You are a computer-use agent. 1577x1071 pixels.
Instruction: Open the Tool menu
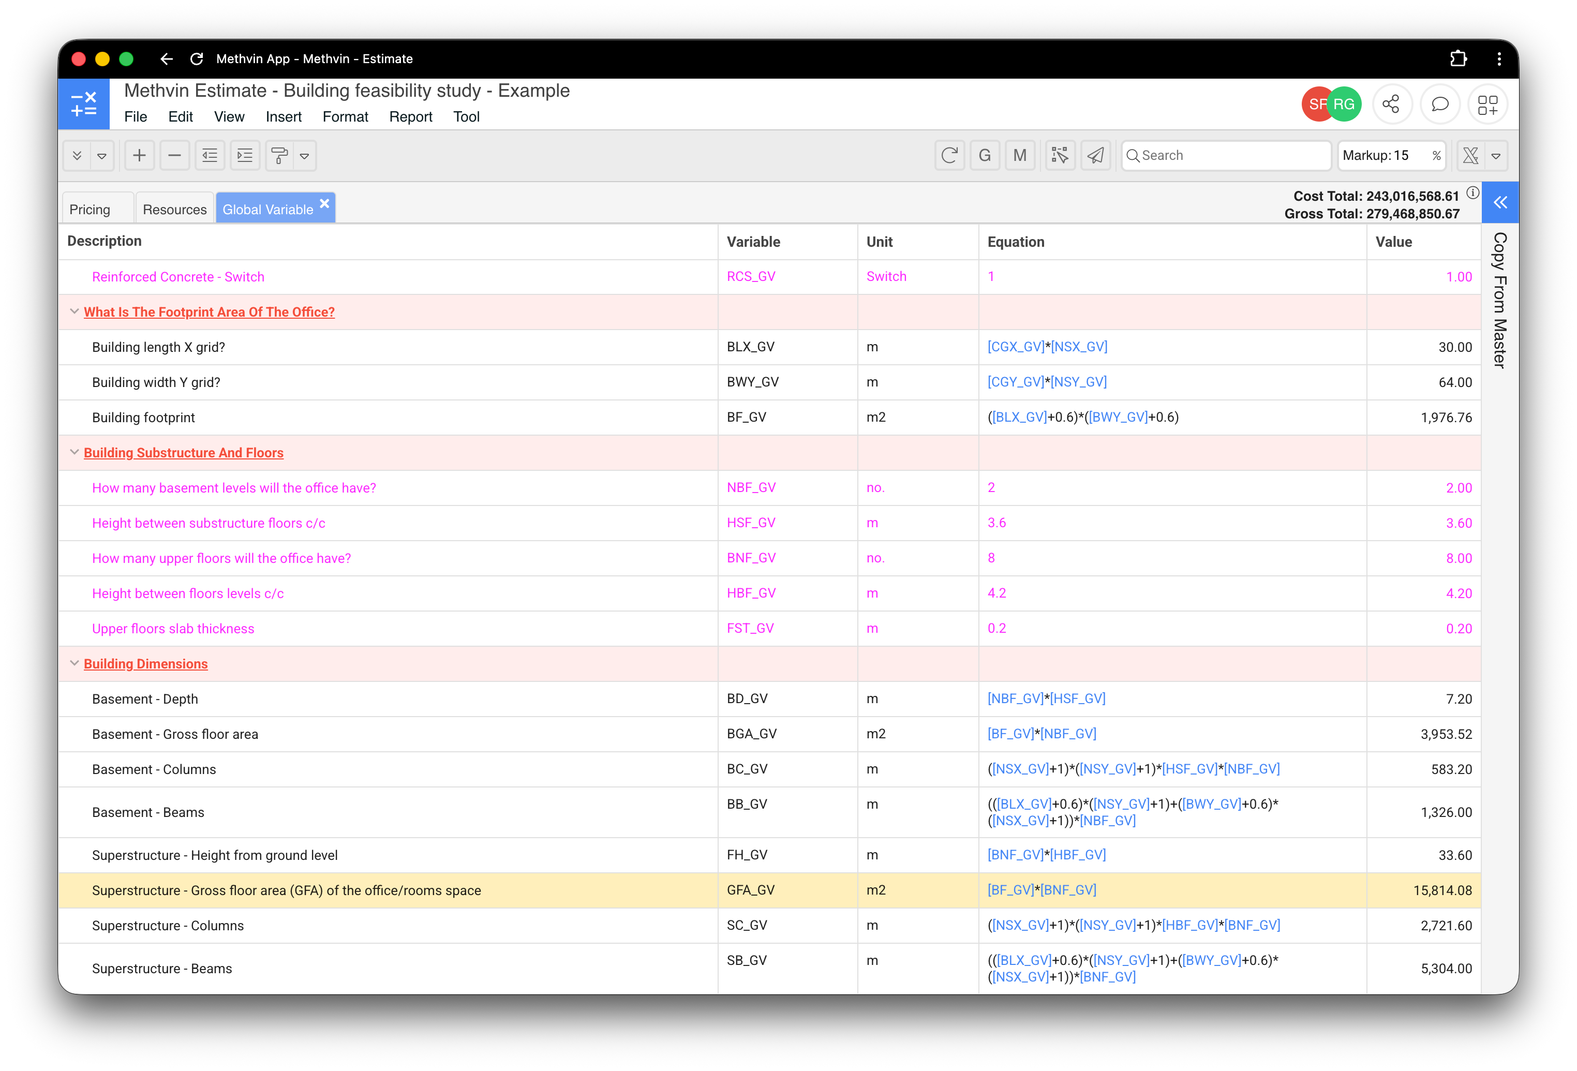[x=466, y=117]
